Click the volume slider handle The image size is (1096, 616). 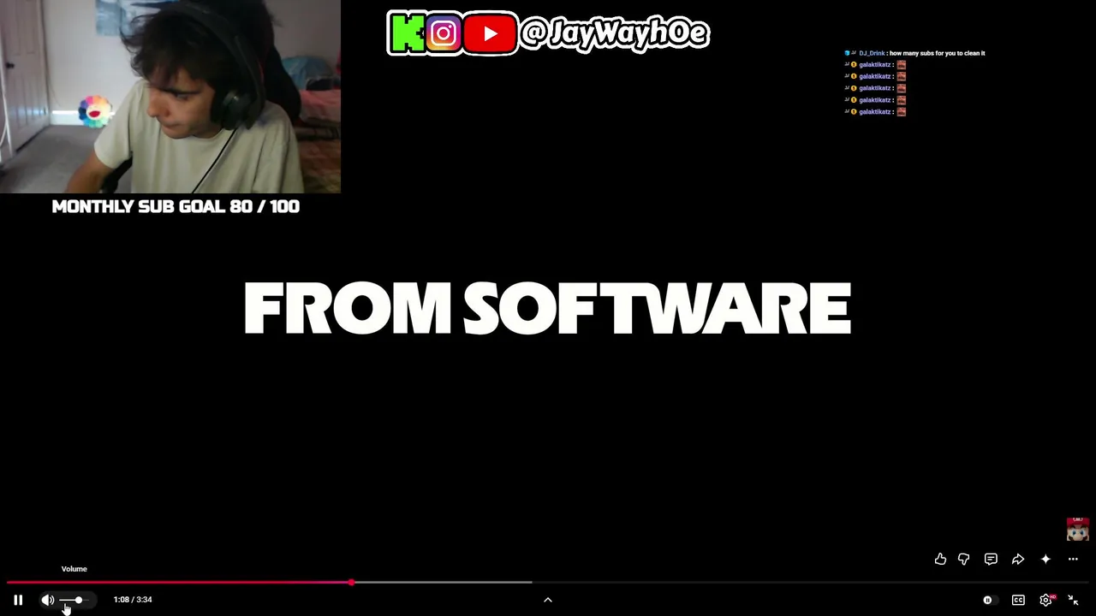(x=78, y=600)
